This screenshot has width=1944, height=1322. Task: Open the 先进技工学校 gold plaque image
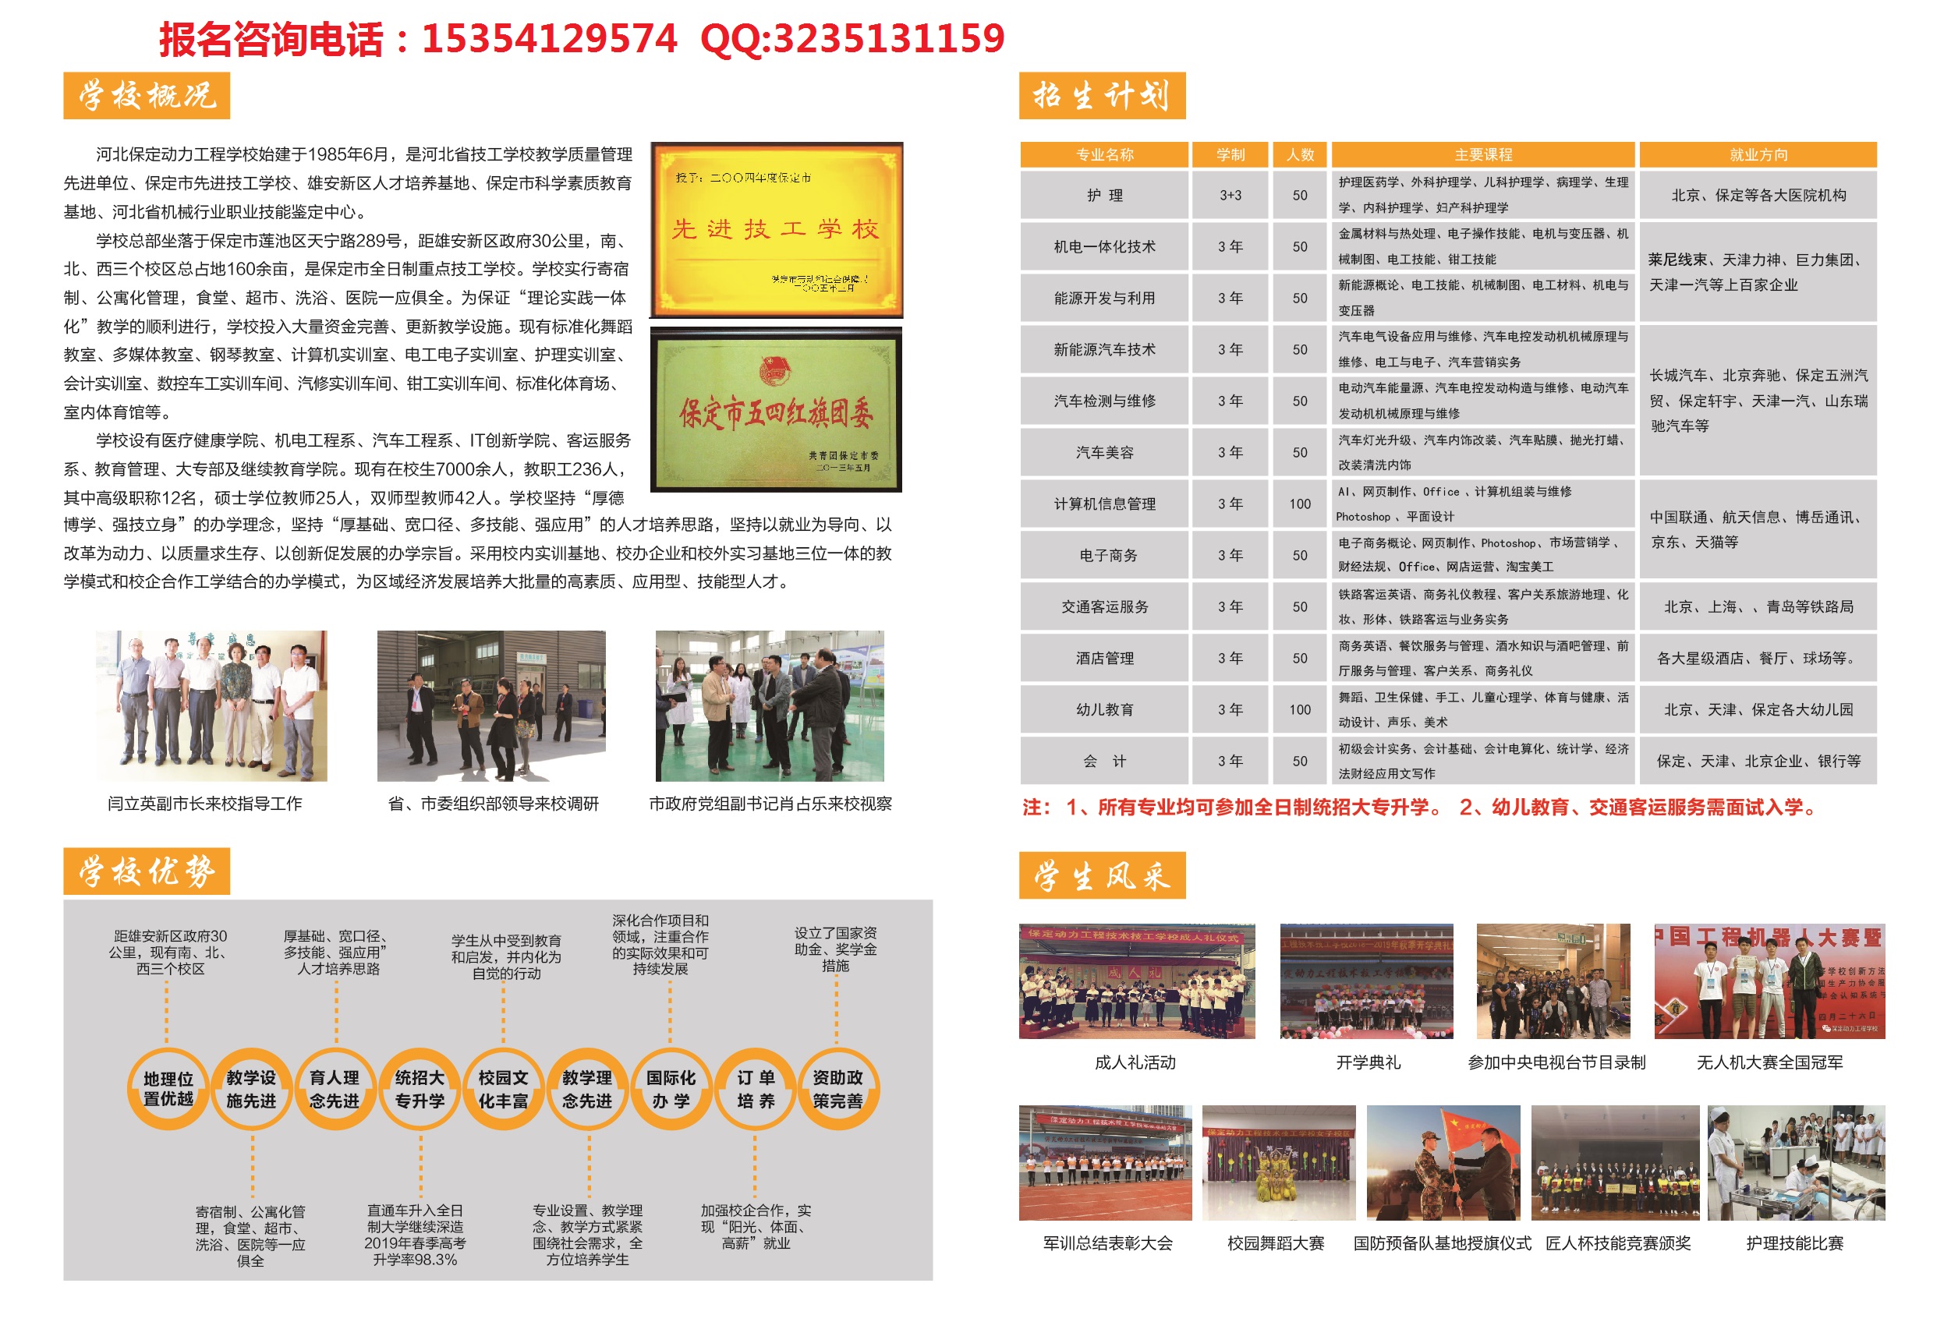pyautogui.click(x=777, y=230)
